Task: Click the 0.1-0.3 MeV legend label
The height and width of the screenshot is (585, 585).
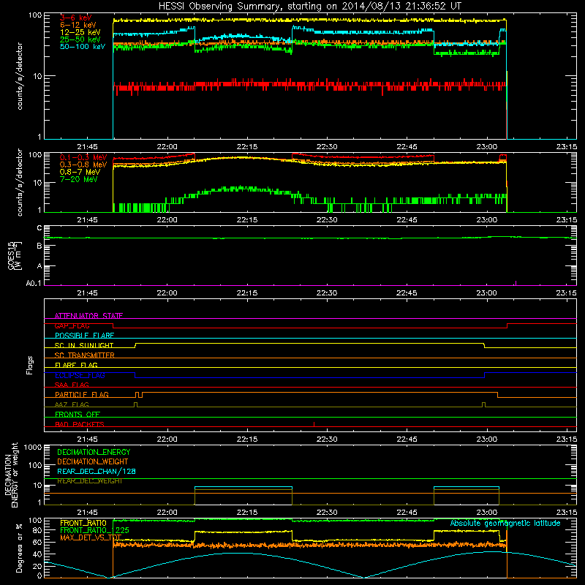Action: (83, 157)
